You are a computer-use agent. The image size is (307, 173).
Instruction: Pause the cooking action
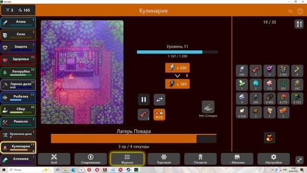[x=144, y=99]
